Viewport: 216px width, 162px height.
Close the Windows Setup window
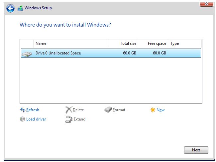pos(206,4)
